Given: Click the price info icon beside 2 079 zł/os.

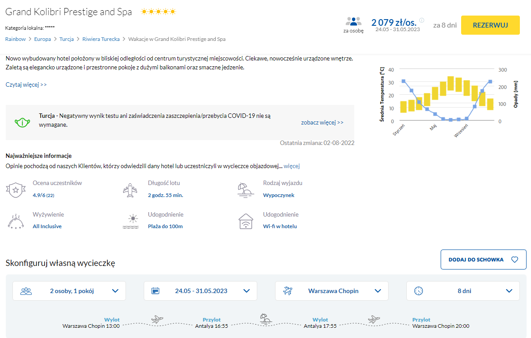Looking at the screenshot, I should tap(422, 20).
